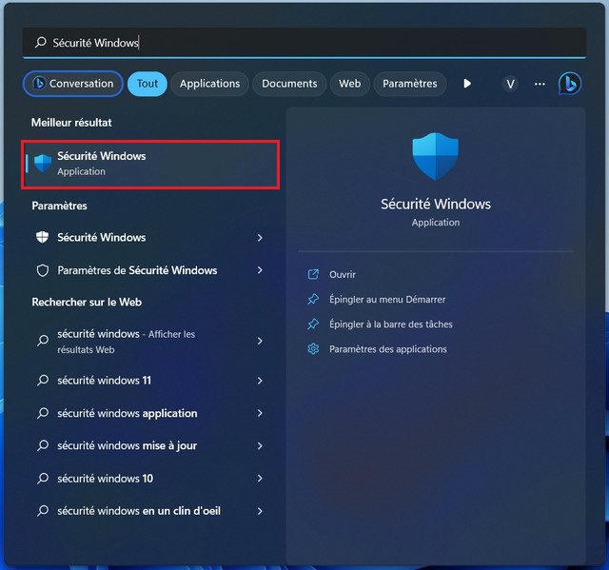This screenshot has height=570, width=609.
Task: Select web result 'sécurité windows - Afficher les résultats Web'
Action: pyautogui.click(x=150, y=342)
